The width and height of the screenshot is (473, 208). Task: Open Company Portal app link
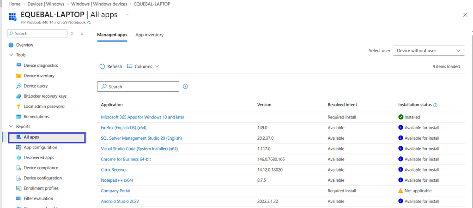click(x=115, y=191)
